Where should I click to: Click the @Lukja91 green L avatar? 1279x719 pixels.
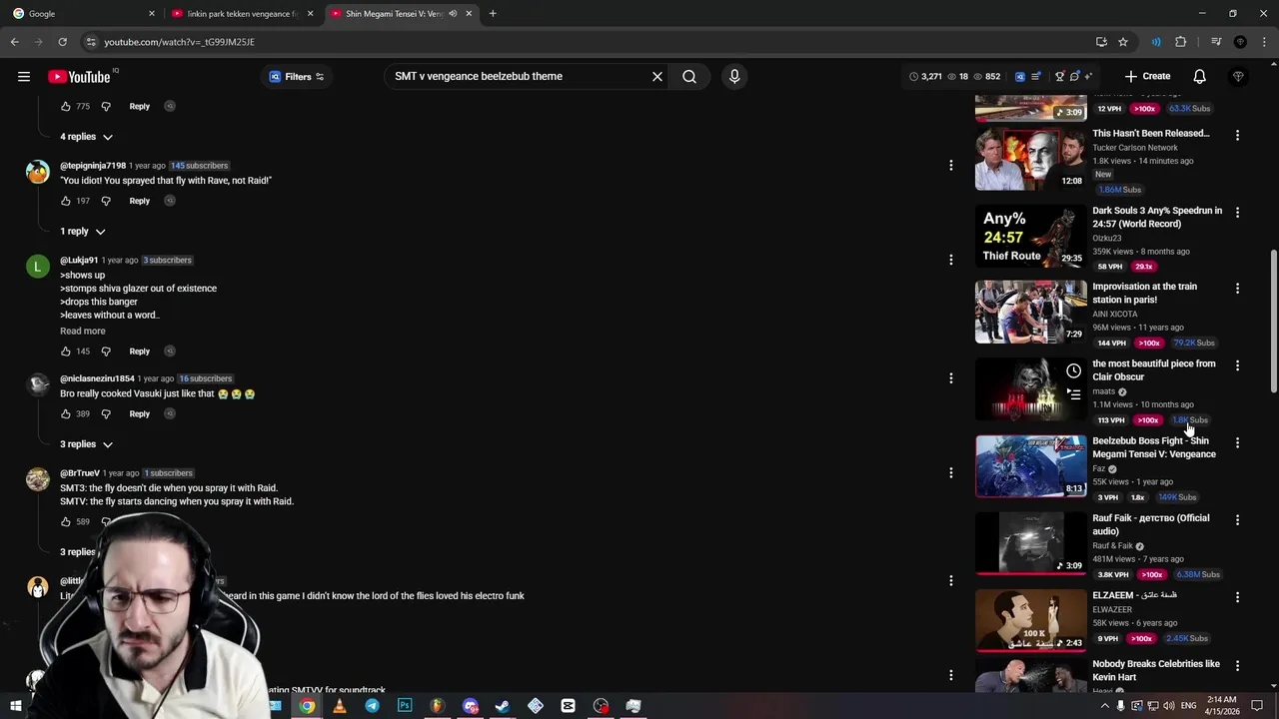click(38, 267)
